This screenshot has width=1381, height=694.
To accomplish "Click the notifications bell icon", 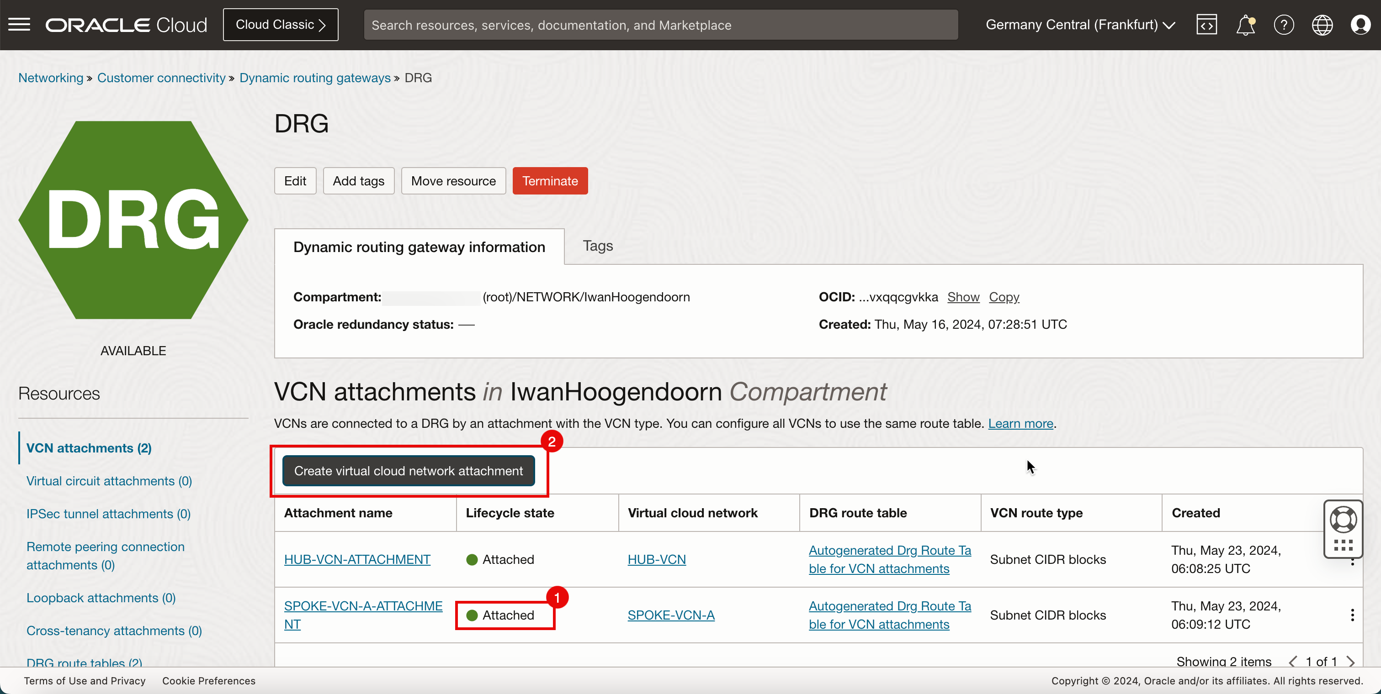I will 1245,24.
